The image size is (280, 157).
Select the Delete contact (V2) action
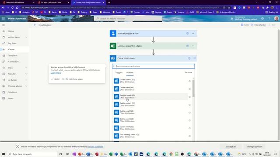(150, 105)
